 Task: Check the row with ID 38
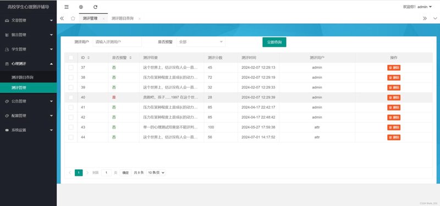pyautogui.click(x=71, y=77)
